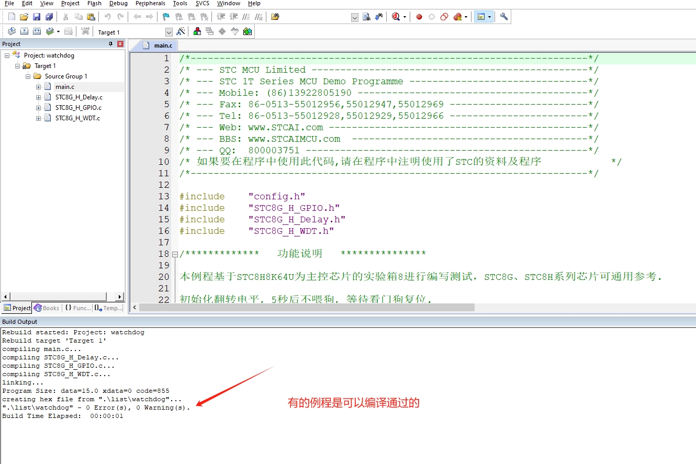The height and width of the screenshot is (464, 696).
Task: Close the Project panel with its X
Action: pyautogui.click(x=120, y=44)
